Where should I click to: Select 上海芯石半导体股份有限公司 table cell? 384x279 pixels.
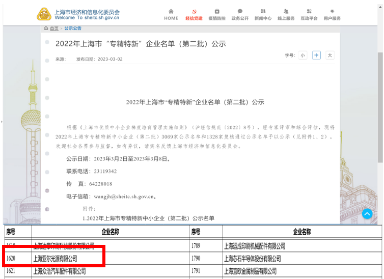(x=252, y=259)
